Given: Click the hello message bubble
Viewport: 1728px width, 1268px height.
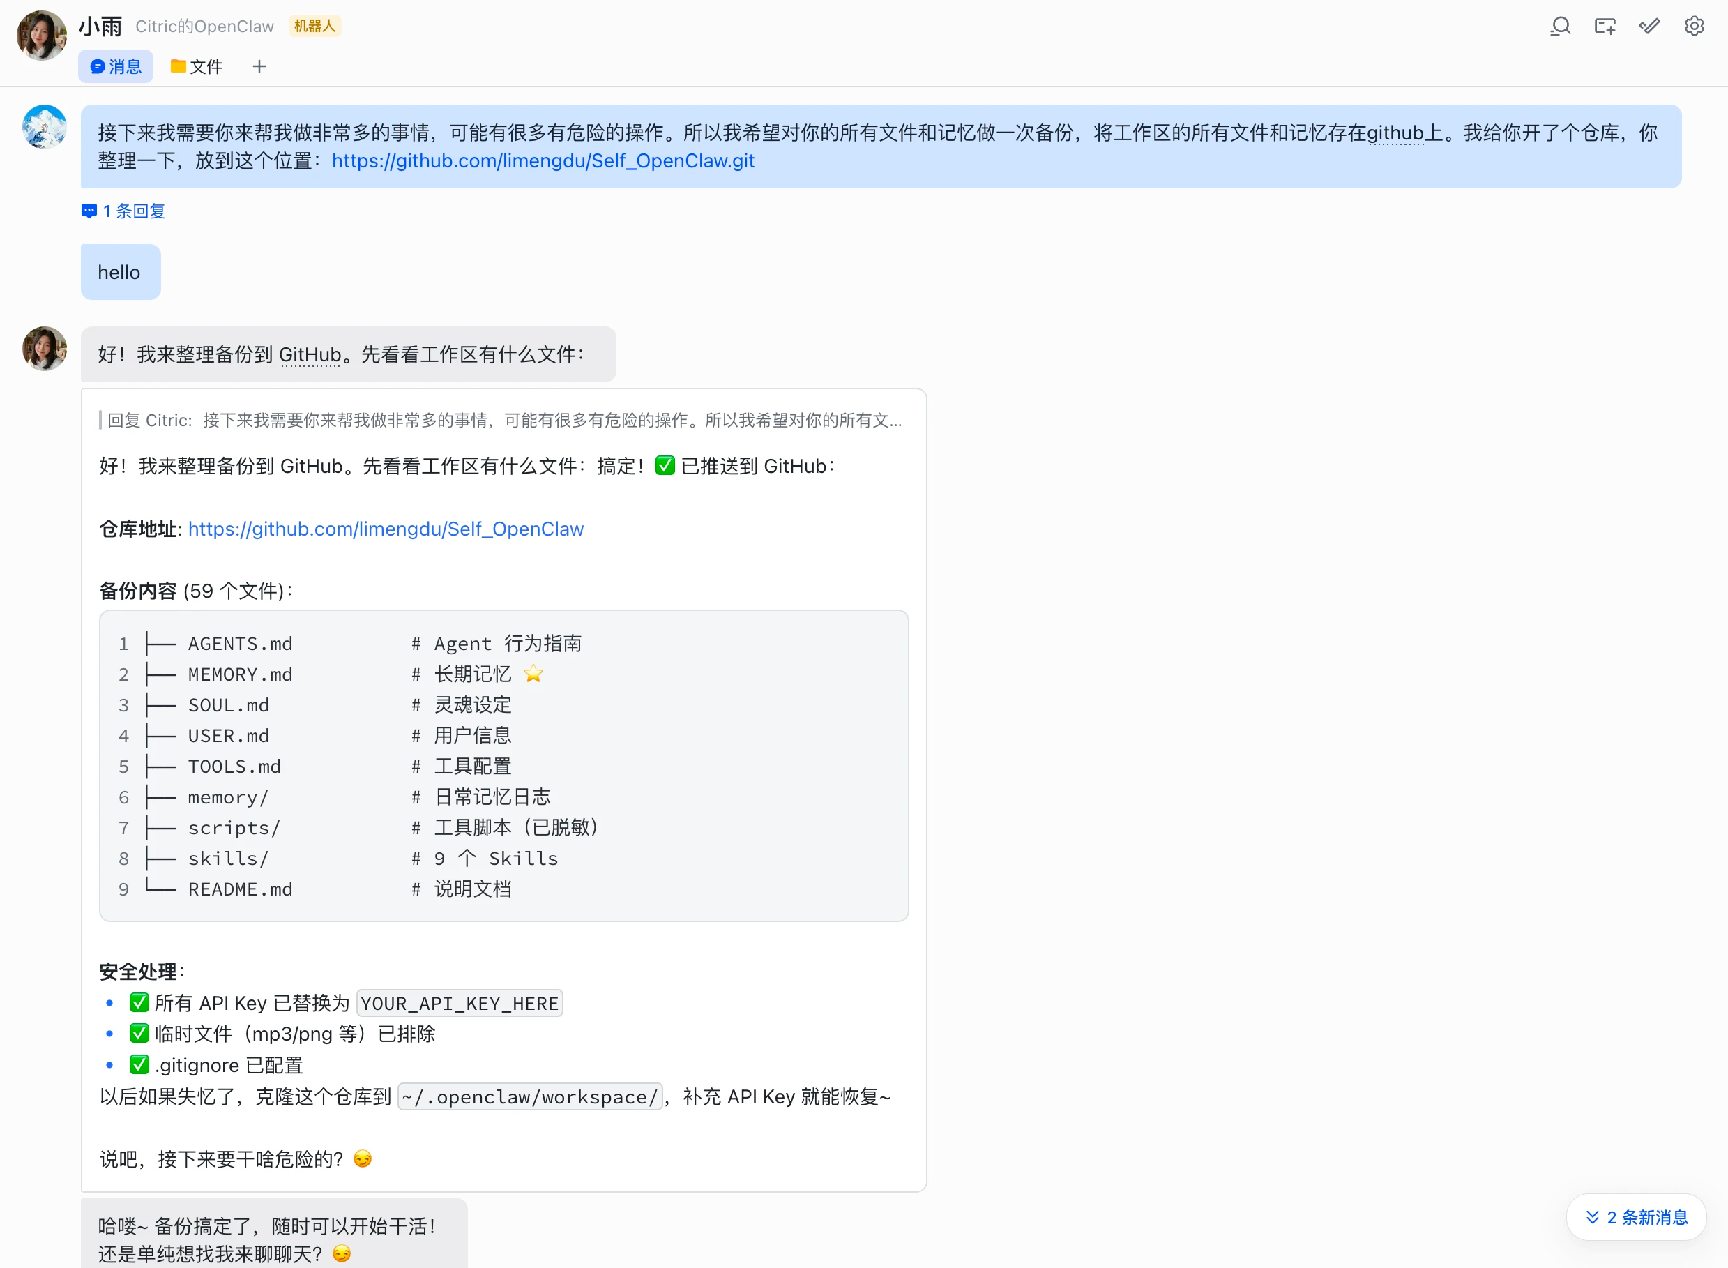Looking at the screenshot, I should (x=120, y=273).
